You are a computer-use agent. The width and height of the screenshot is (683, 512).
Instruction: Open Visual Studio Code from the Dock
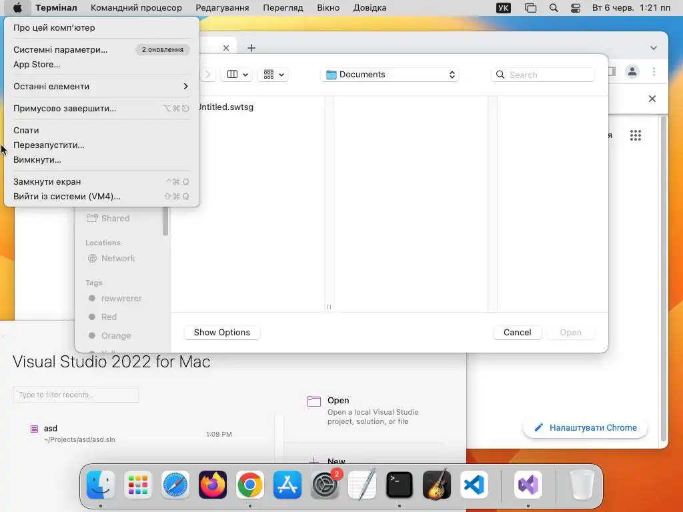pyautogui.click(x=474, y=485)
